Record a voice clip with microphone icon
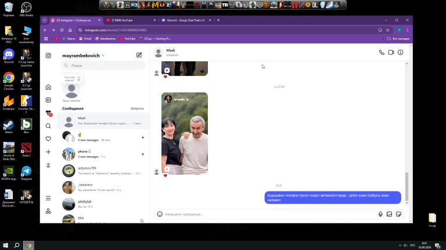 tap(380, 214)
